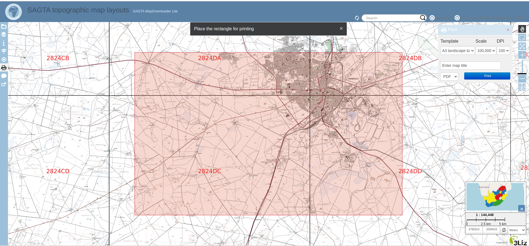Open the Template dropdown showing A3 landscape
The image size is (529, 246).
coord(458,51)
